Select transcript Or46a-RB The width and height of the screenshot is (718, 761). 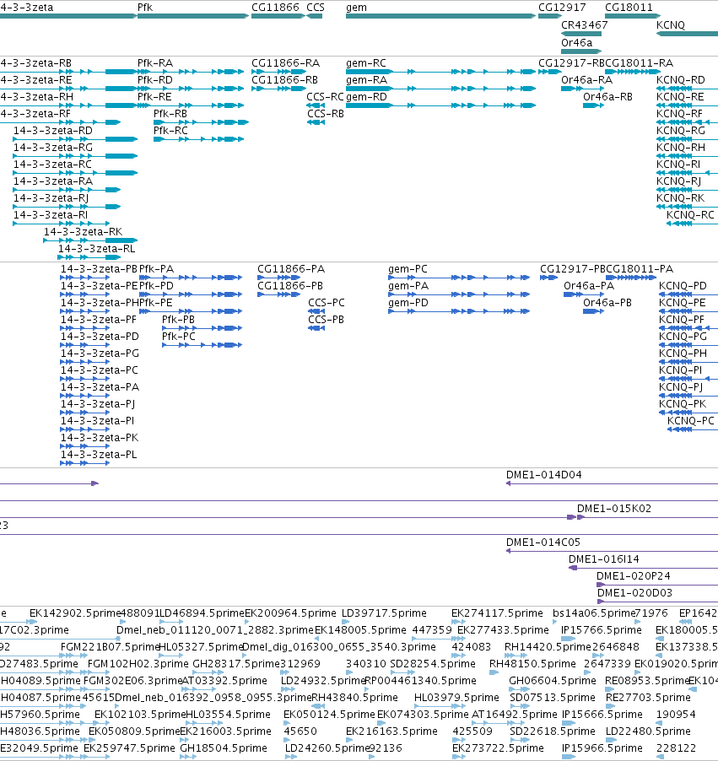click(607, 97)
